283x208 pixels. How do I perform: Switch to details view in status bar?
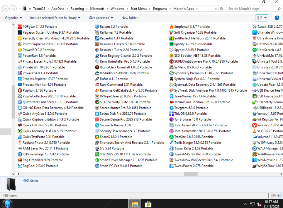pos(273,196)
